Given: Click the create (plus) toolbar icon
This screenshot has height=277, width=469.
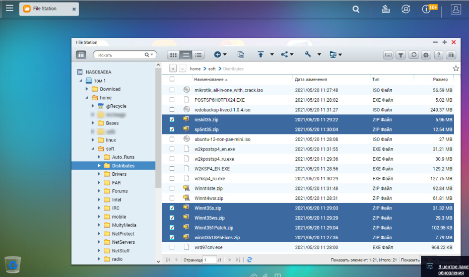Looking at the screenshot, I should 218,54.
